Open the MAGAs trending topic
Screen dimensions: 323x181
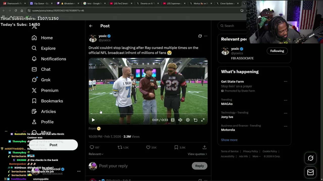[227, 104]
